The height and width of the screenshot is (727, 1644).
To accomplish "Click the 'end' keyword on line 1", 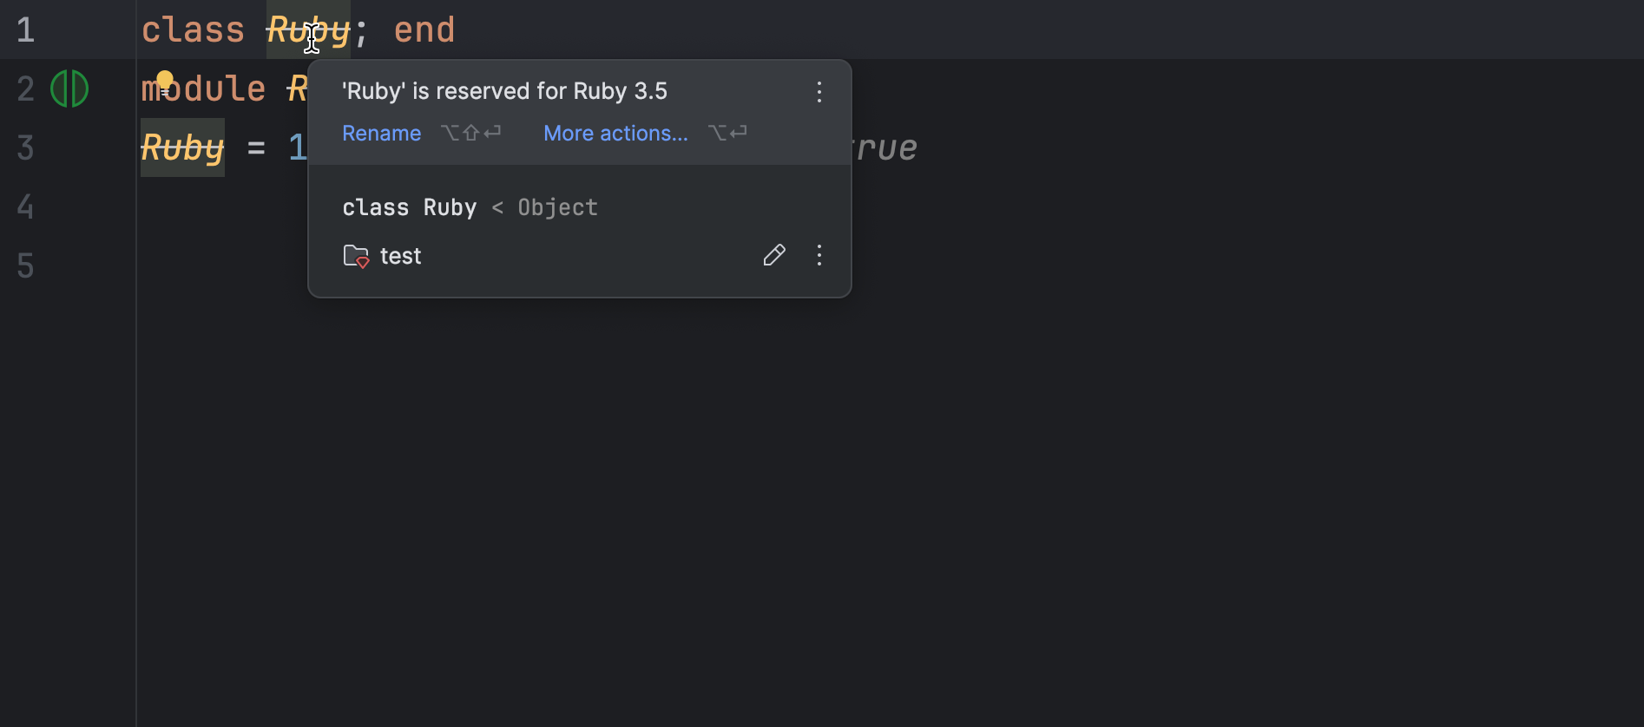I will click(x=424, y=30).
